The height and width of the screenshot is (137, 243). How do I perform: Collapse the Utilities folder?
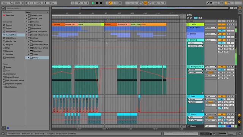point(27,38)
